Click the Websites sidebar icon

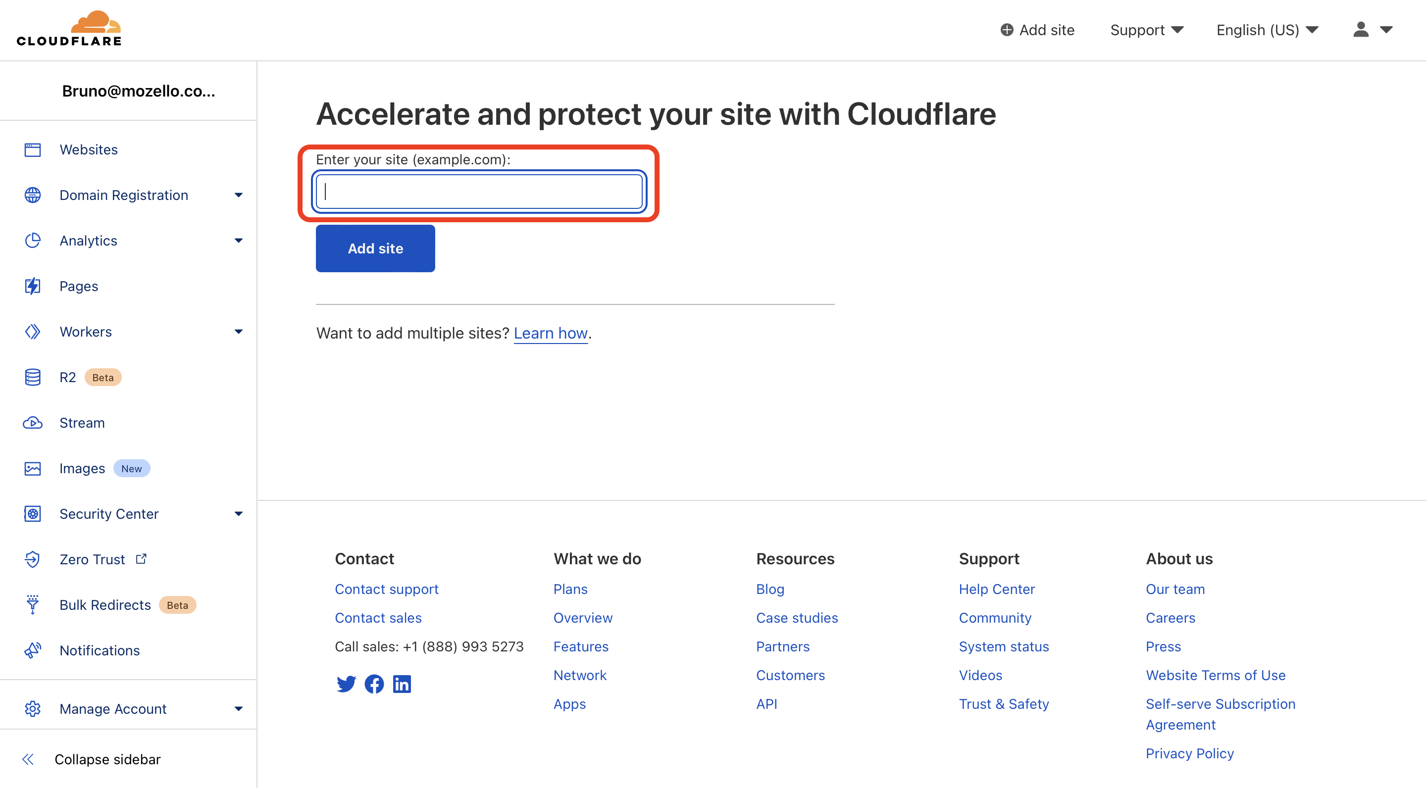(x=33, y=149)
